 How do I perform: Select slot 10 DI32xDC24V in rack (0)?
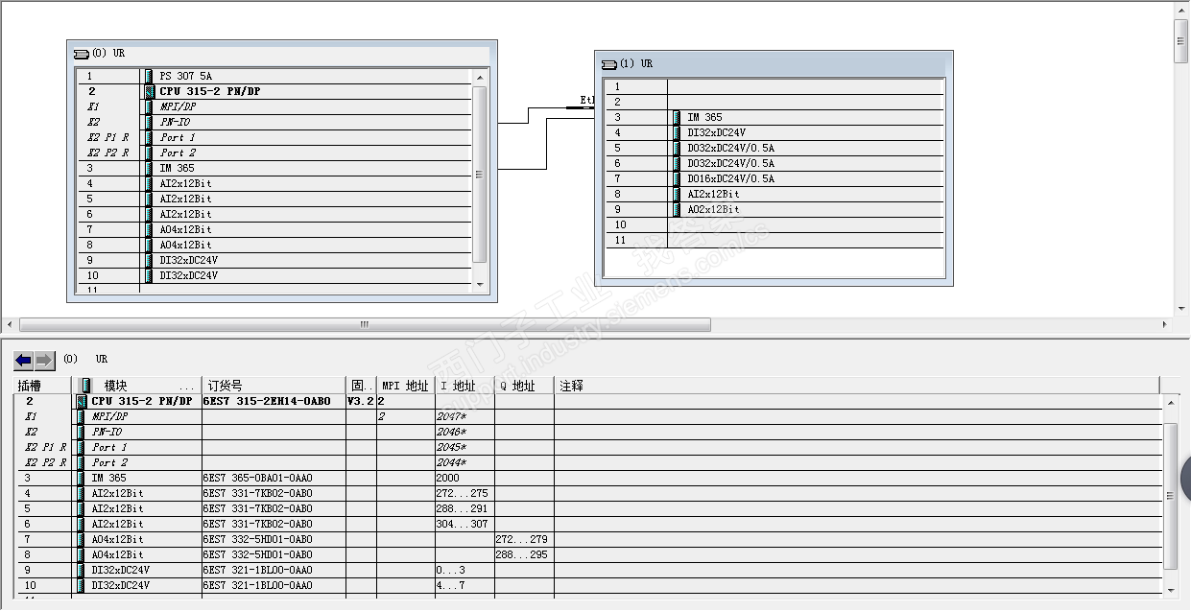coord(274,275)
